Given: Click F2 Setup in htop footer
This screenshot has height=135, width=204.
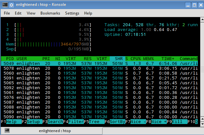Looking at the screenshot, I should (32, 122).
